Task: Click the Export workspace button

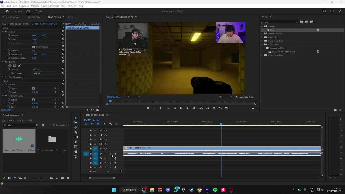Action: click(x=39, y=11)
